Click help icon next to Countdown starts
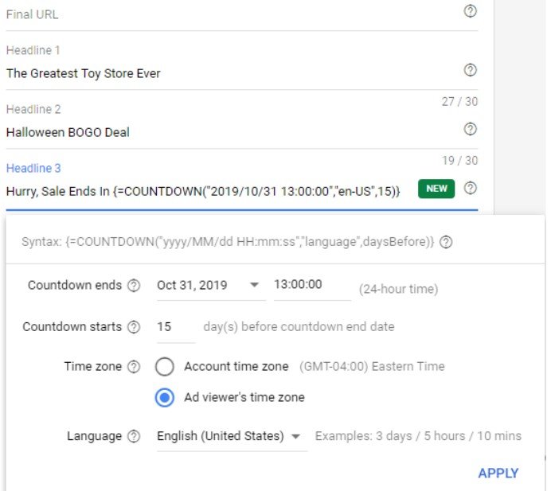Viewport: 551px width, 491px height. [x=134, y=326]
